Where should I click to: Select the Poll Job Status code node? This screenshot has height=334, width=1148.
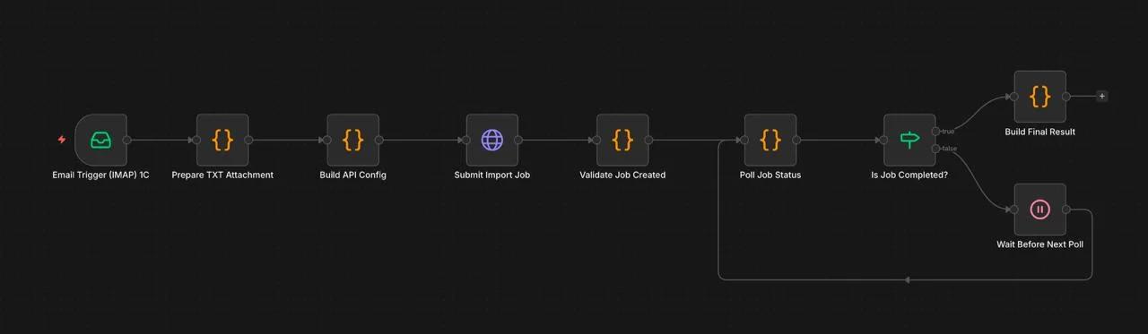pyautogui.click(x=770, y=140)
